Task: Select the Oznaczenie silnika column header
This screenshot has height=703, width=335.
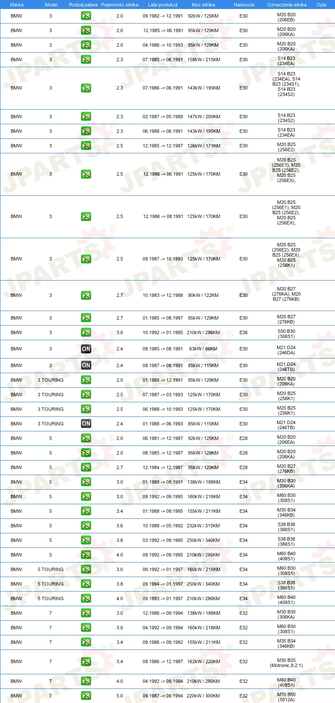Action: pyautogui.click(x=287, y=5)
